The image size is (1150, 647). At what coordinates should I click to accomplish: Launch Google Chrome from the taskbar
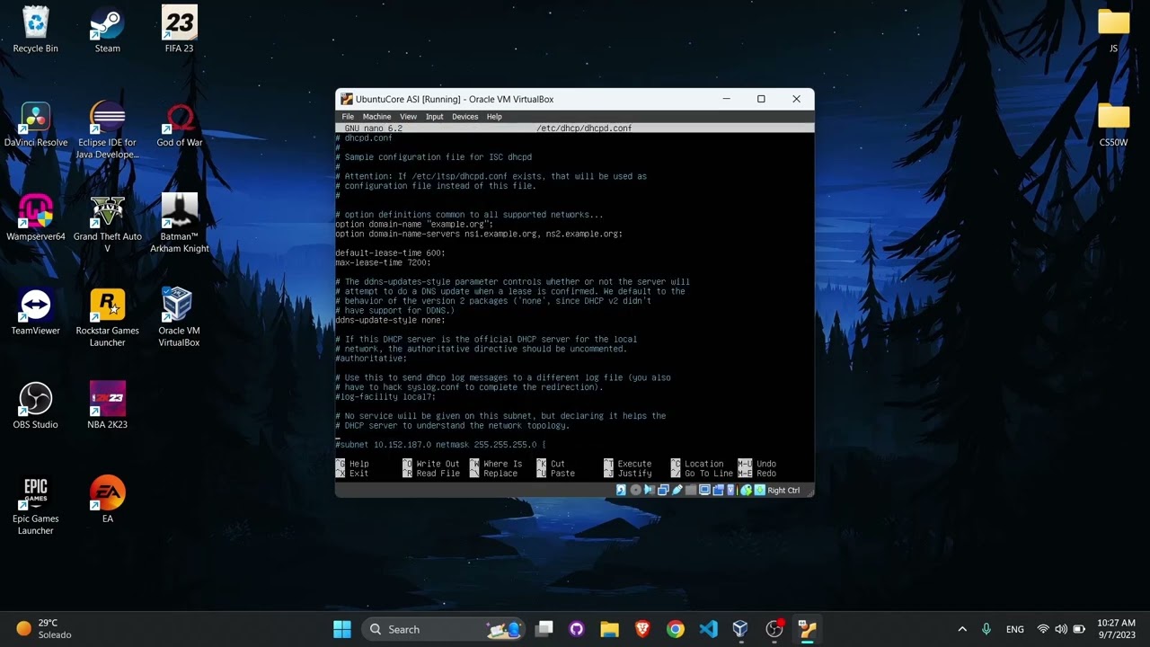click(x=676, y=629)
